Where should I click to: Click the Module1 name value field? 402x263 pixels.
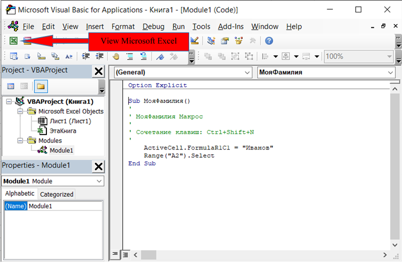coord(65,206)
